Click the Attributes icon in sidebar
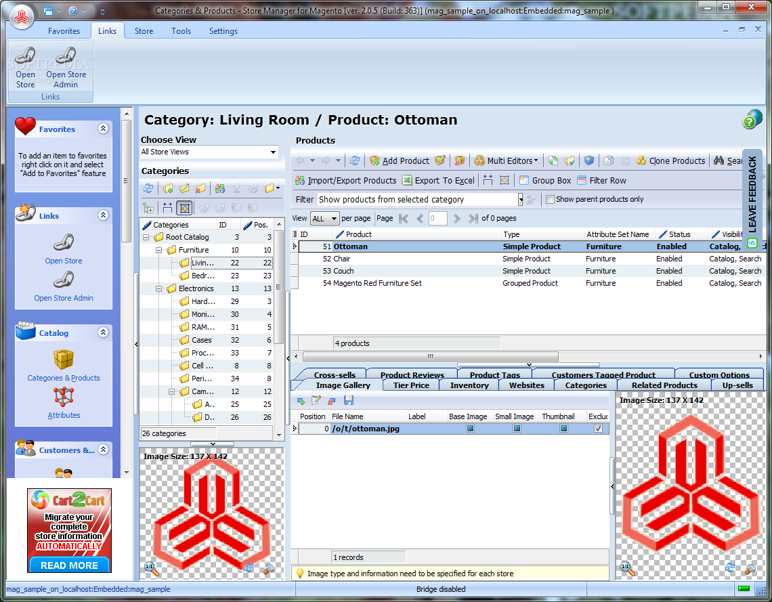Image resolution: width=772 pixels, height=602 pixels. pos(64,397)
